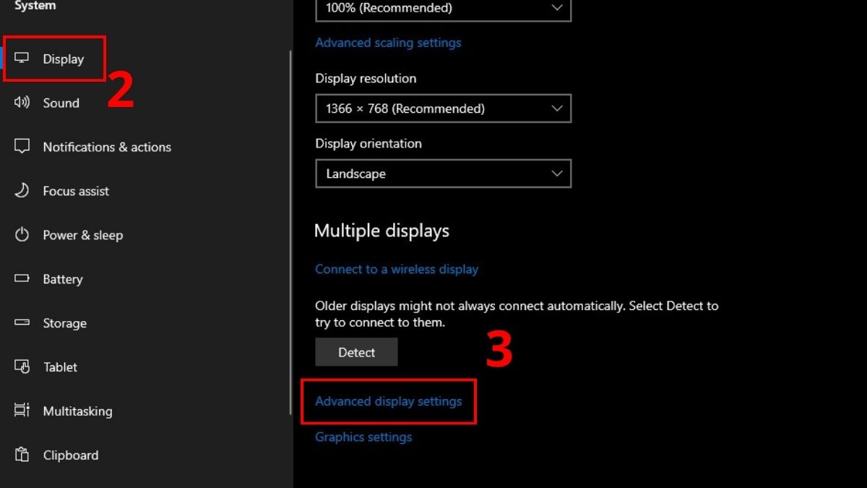Screen dimensions: 867x488
Task: Click the Display resolution label
Action: [366, 78]
